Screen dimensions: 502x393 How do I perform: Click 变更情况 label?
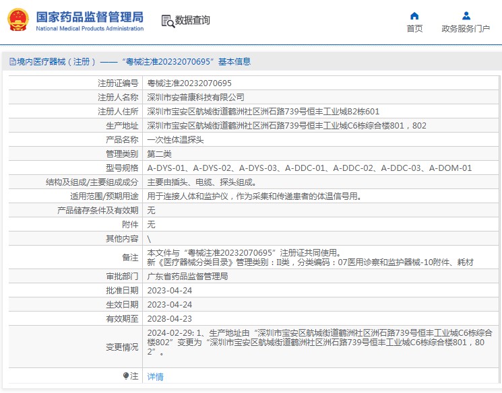pos(122,347)
